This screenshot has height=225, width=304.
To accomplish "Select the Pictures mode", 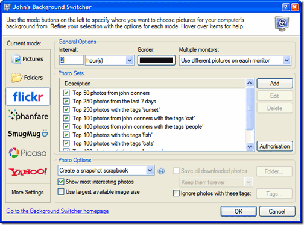I will click(28, 59).
